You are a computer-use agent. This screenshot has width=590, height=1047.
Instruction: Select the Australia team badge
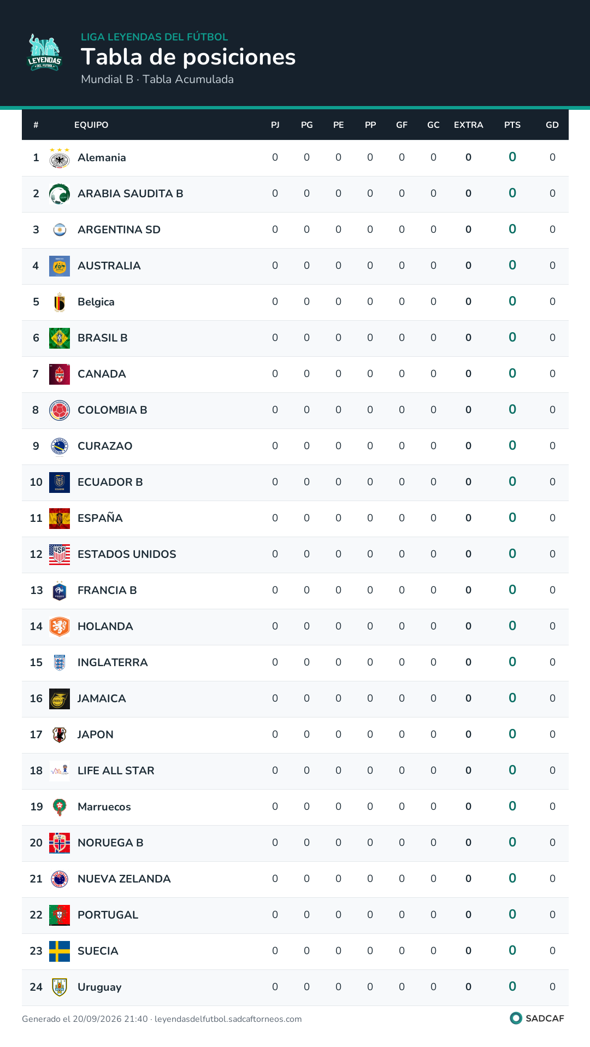click(60, 266)
